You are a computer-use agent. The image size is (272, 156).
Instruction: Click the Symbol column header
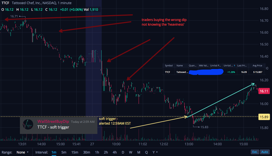[x=169, y=66]
